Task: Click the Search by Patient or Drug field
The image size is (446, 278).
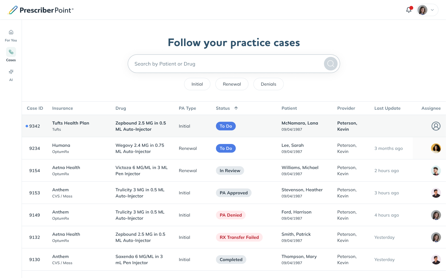Action: [223, 64]
